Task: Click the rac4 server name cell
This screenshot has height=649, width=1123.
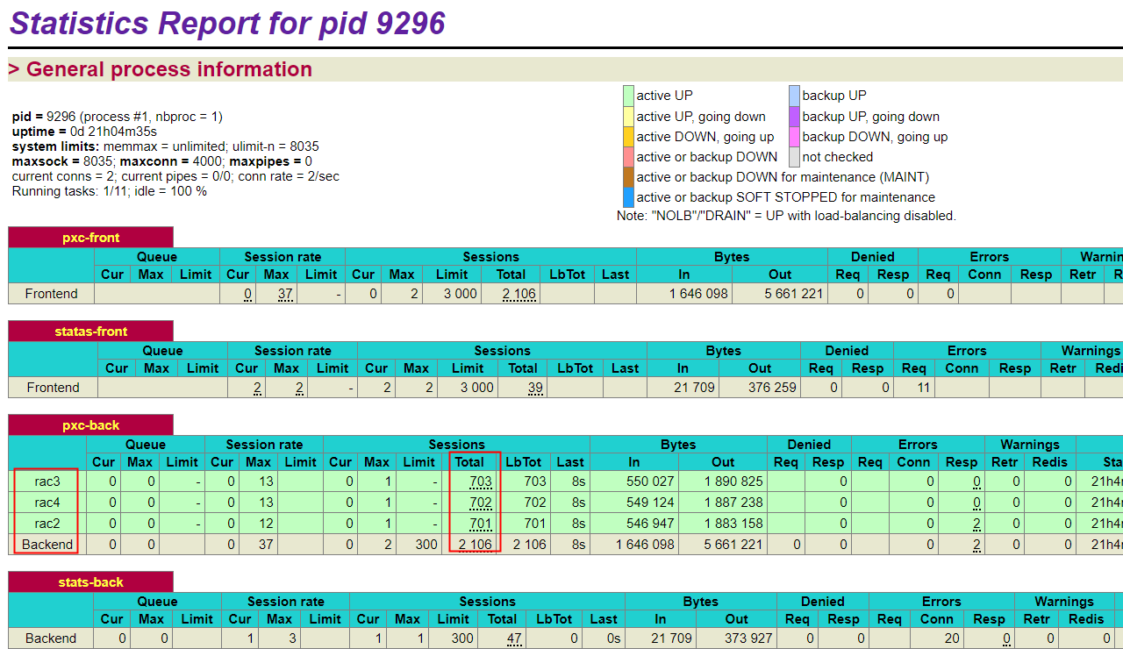Action: point(47,503)
